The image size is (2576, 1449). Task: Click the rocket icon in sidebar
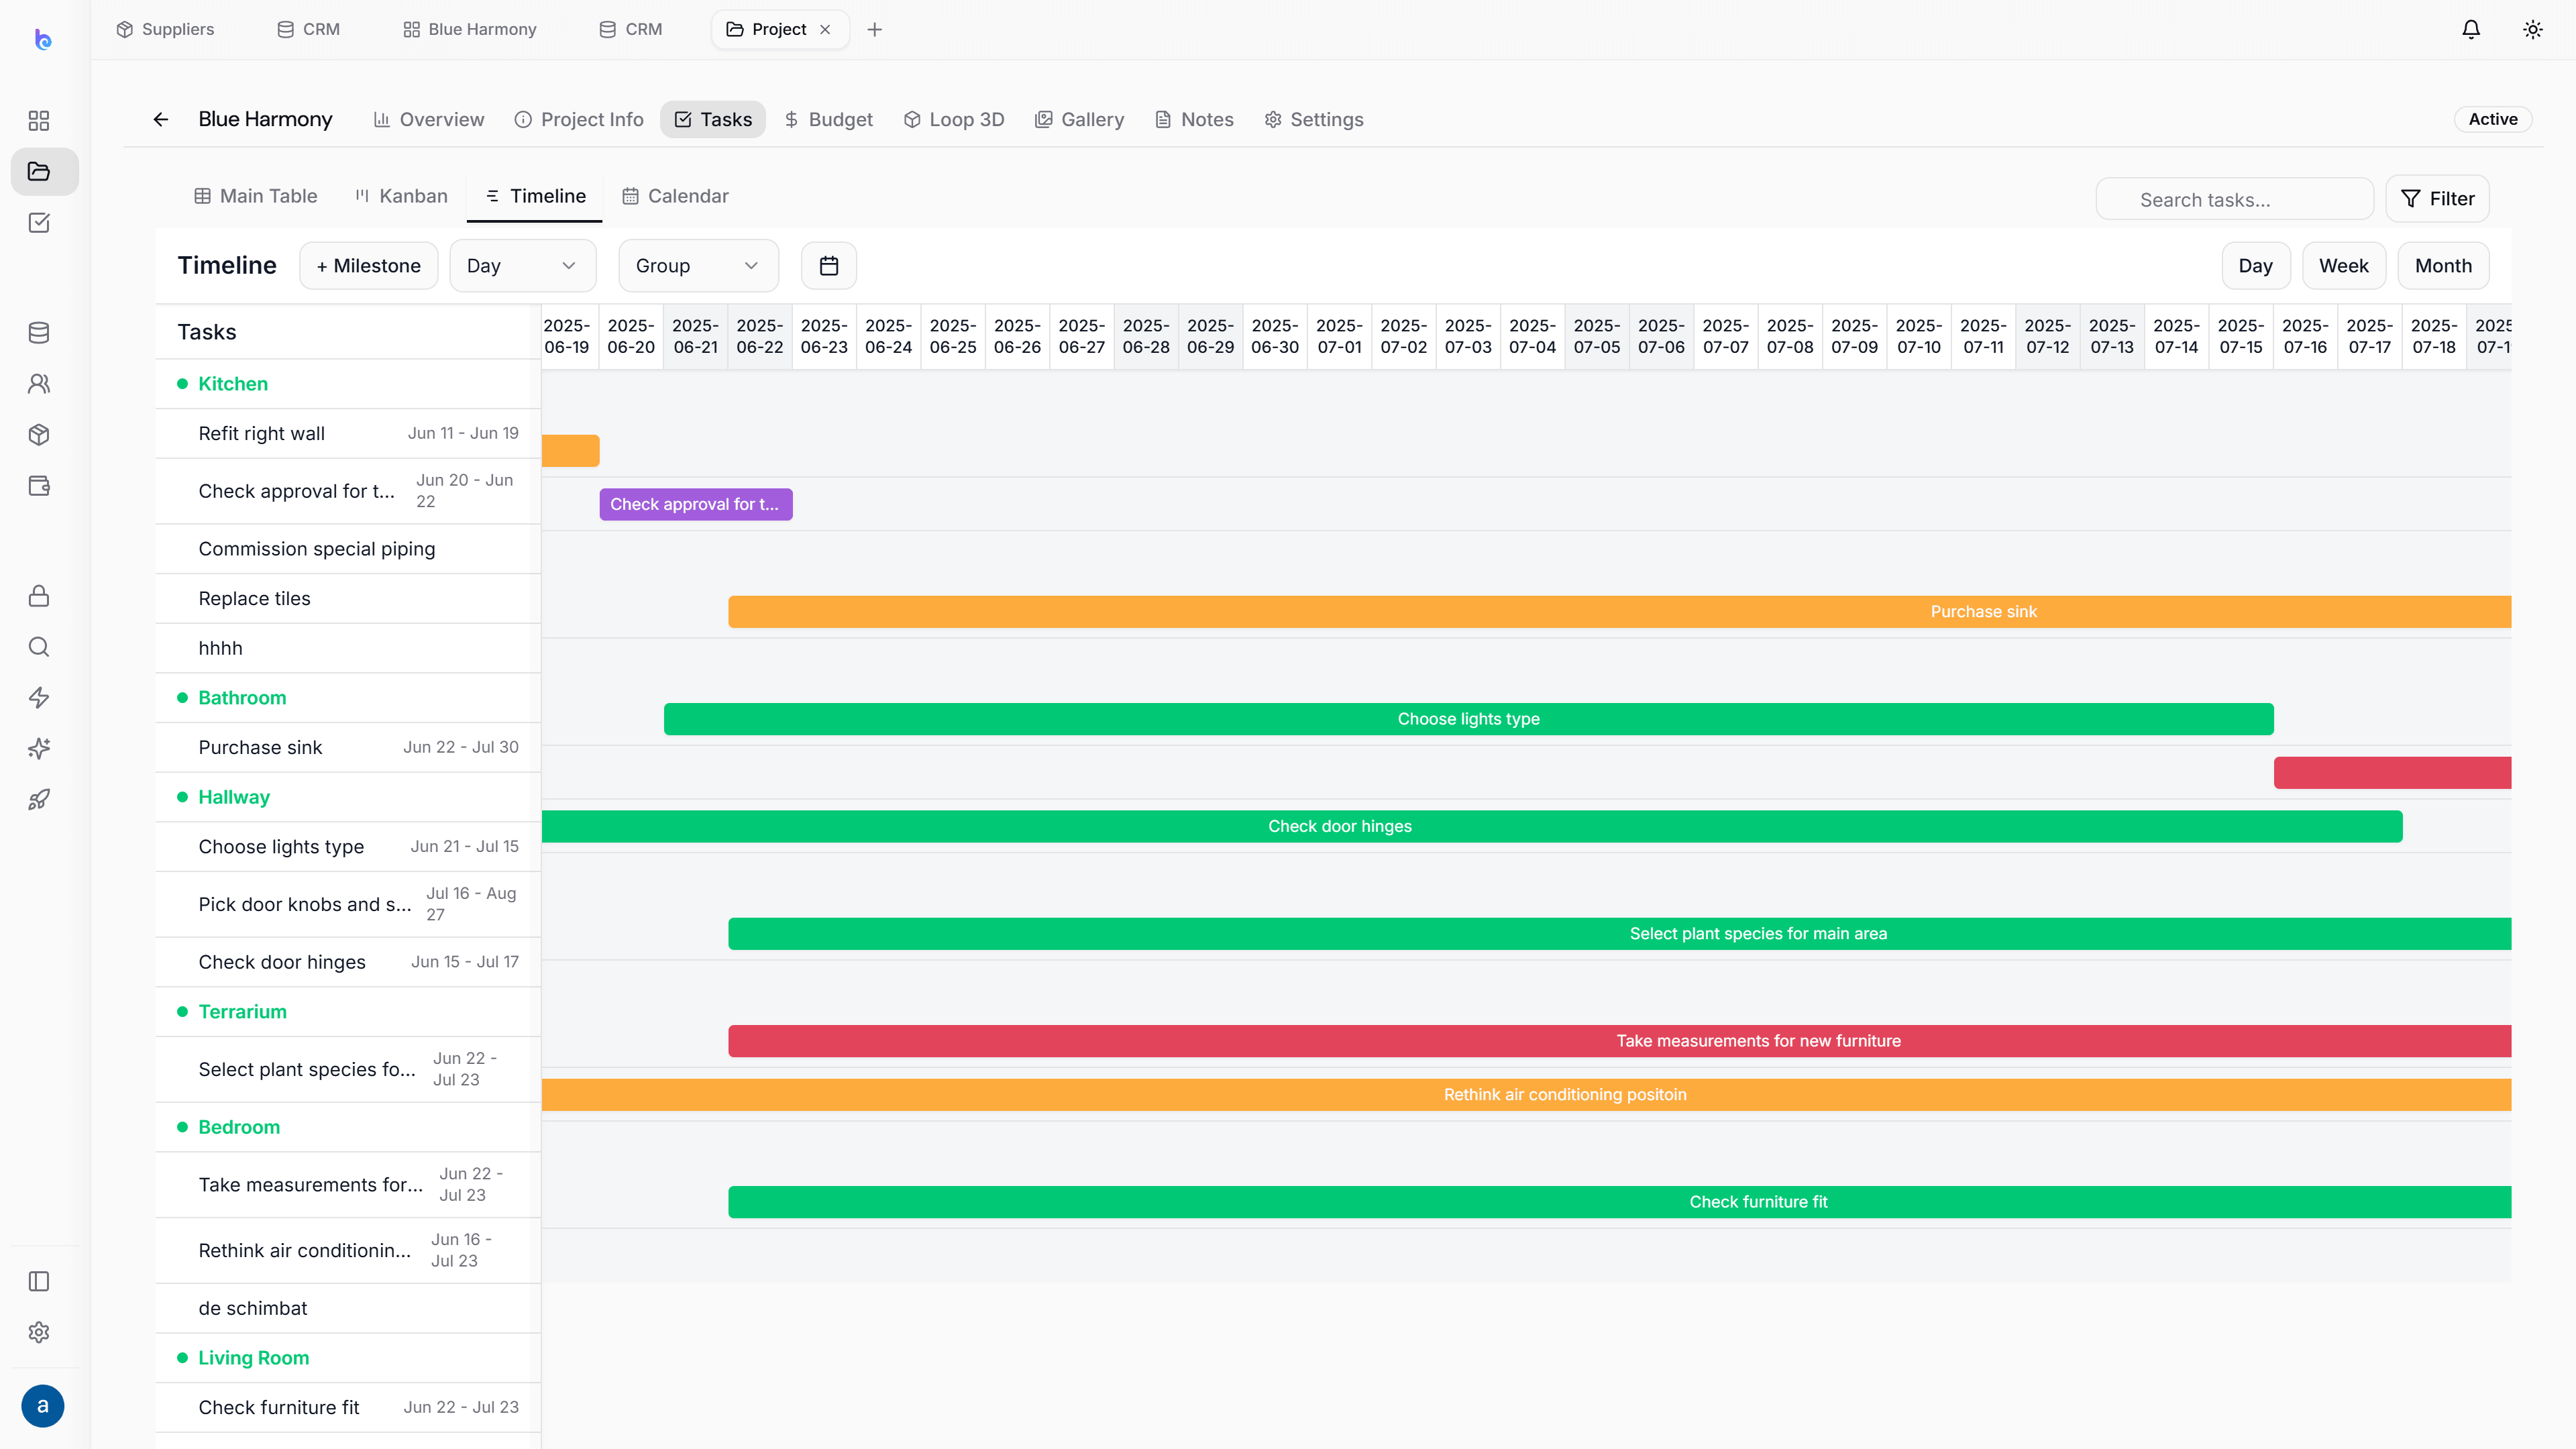tap(39, 800)
